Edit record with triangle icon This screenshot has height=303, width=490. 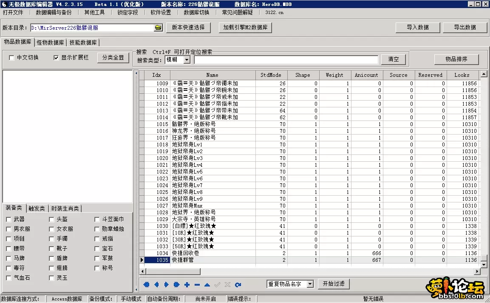(x=207, y=285)
